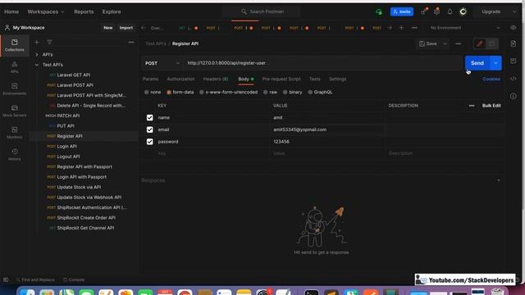Open the Monitors sidebar panel
Viewport: 525px width, 295px height.
tap(15, 133)
